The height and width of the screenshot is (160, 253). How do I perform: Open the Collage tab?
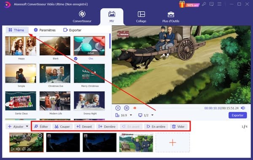click(141, 17)
